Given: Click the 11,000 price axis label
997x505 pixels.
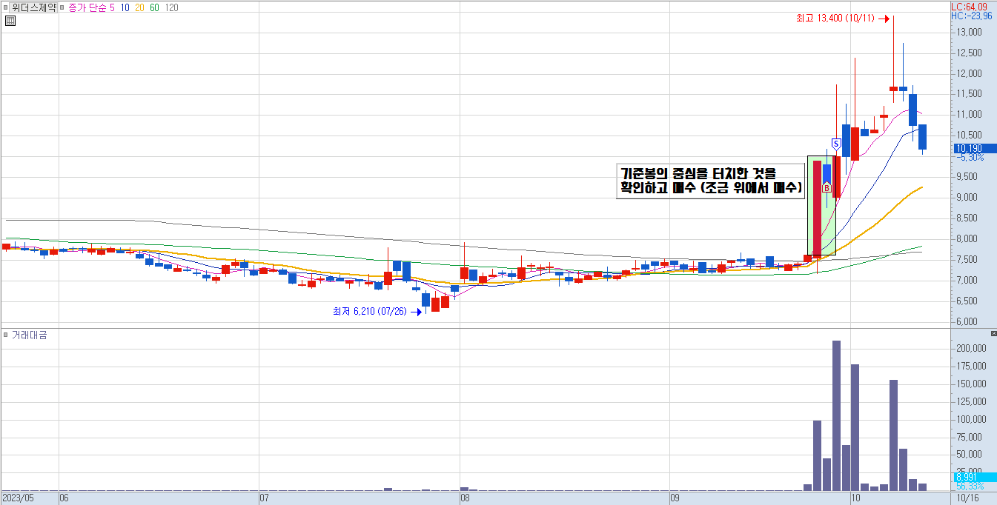Looking at the screenshot, I should coord(970,115).
